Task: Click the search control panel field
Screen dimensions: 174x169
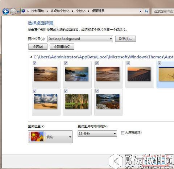Action: pos(163,11)
